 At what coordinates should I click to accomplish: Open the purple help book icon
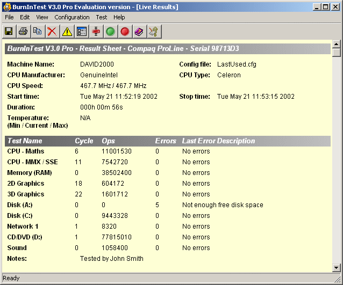tap(139, 32)
